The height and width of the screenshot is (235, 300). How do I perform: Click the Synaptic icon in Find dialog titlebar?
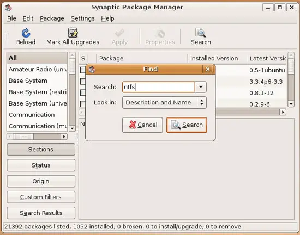coord(92,70)
